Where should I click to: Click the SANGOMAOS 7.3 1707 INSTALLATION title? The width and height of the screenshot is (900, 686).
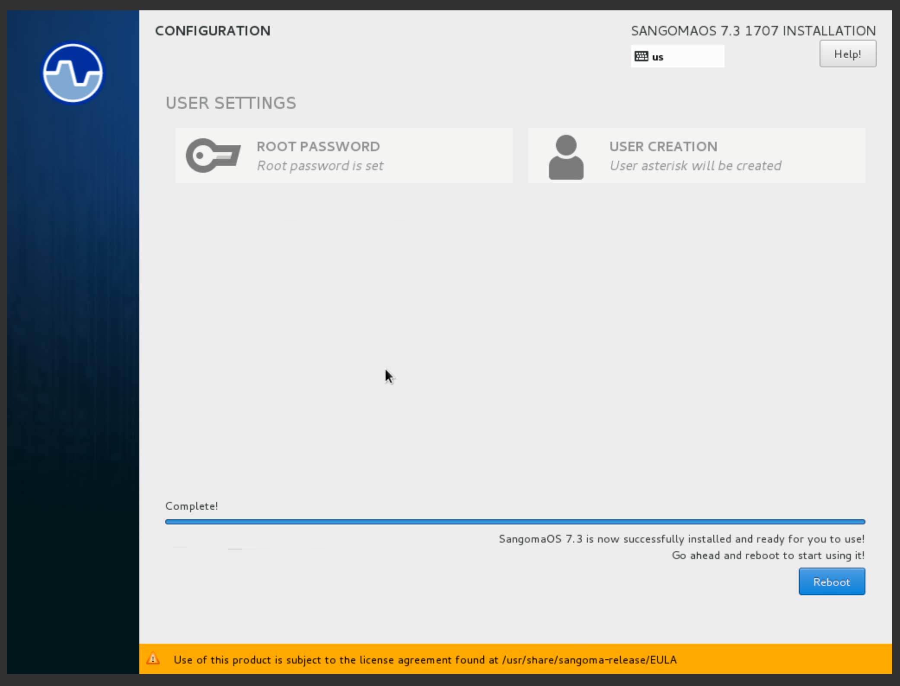(753, 31)
